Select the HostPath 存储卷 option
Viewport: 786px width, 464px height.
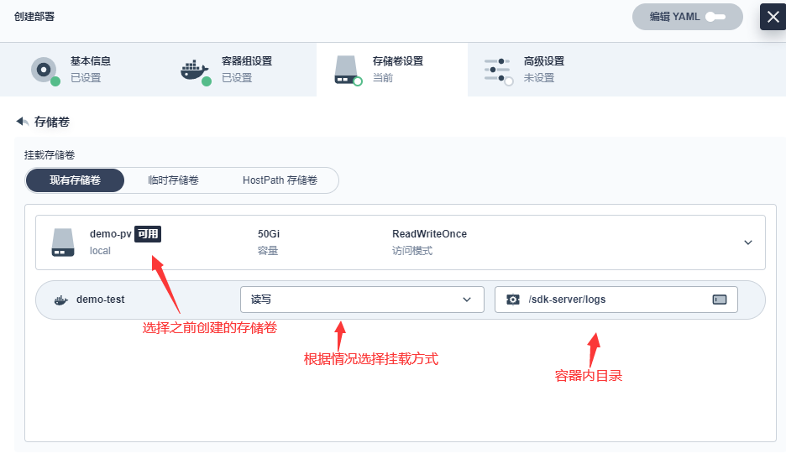[280, 180]
